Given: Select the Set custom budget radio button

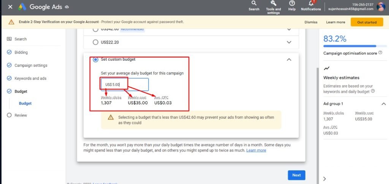Looking at the screenshot, I should point(95,60).
